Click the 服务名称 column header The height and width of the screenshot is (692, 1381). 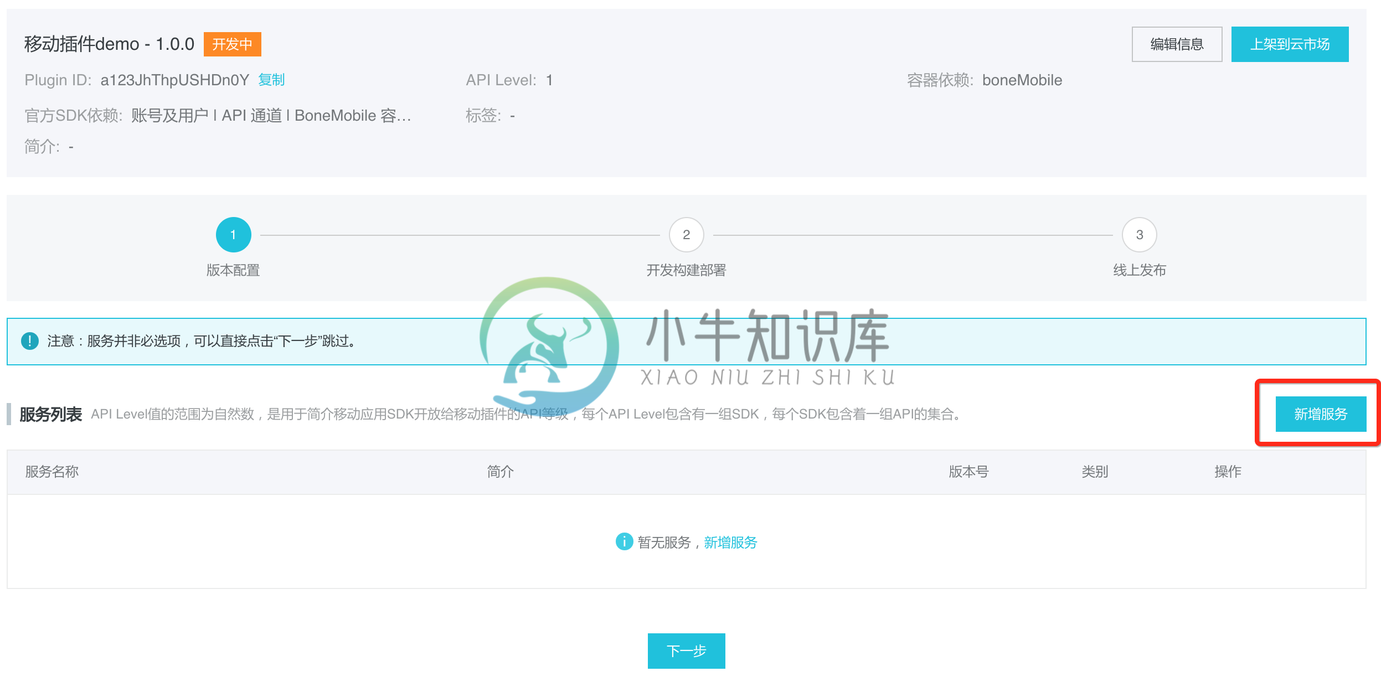pos(52,472)
